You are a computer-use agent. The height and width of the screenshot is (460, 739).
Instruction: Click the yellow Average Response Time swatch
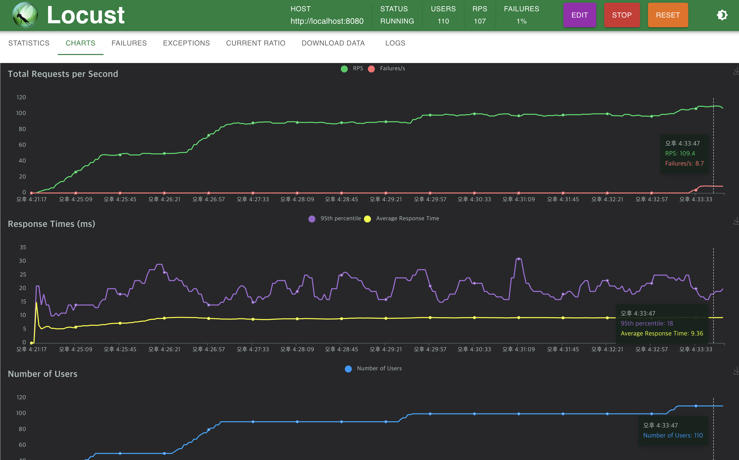tap(367, 219)
